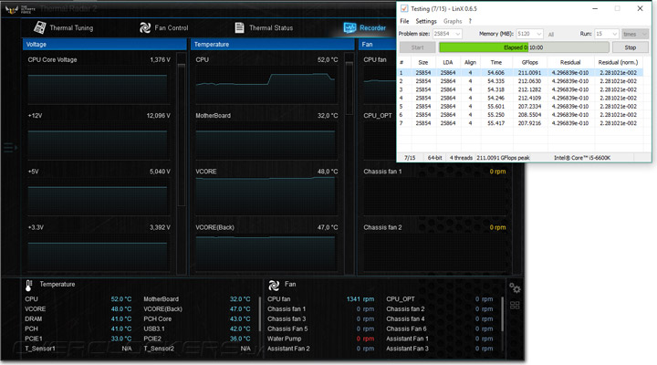Screen dimensions: 657x365
Task: Select the Temperature panel header
Action: pos(272,44)
